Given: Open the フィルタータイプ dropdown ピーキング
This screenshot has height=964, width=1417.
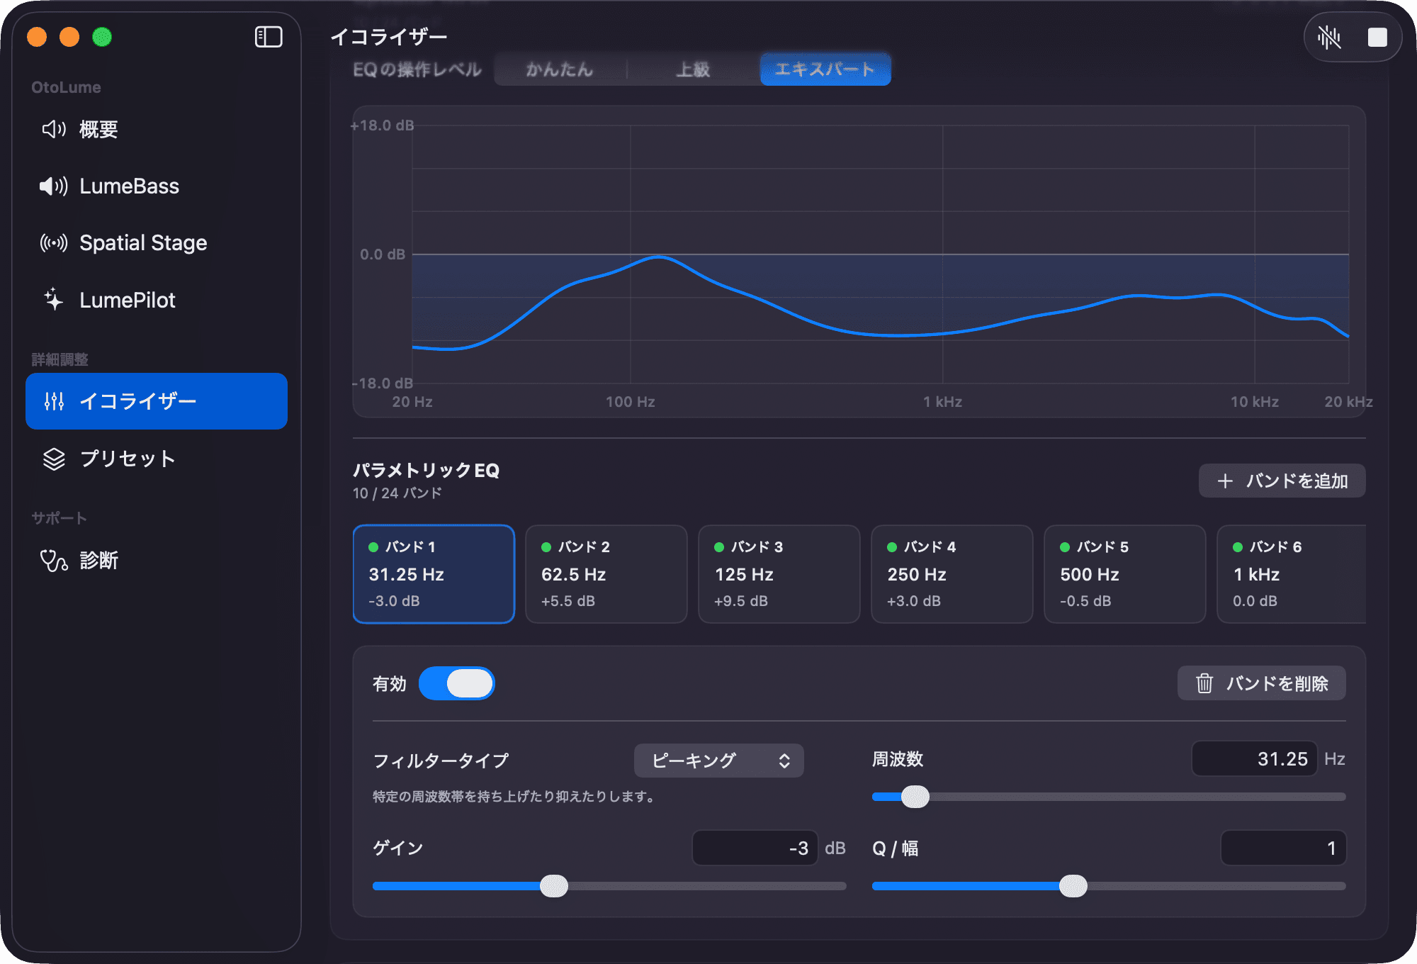Looking at the screenshot, I should (x=718, y=761).
